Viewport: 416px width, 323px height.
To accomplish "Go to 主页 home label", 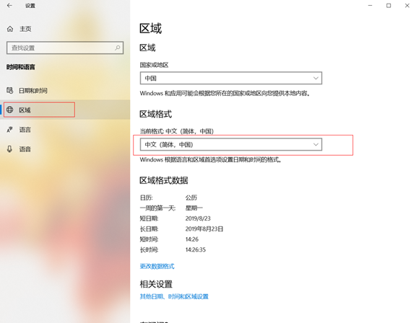I will tap(25, 29).
